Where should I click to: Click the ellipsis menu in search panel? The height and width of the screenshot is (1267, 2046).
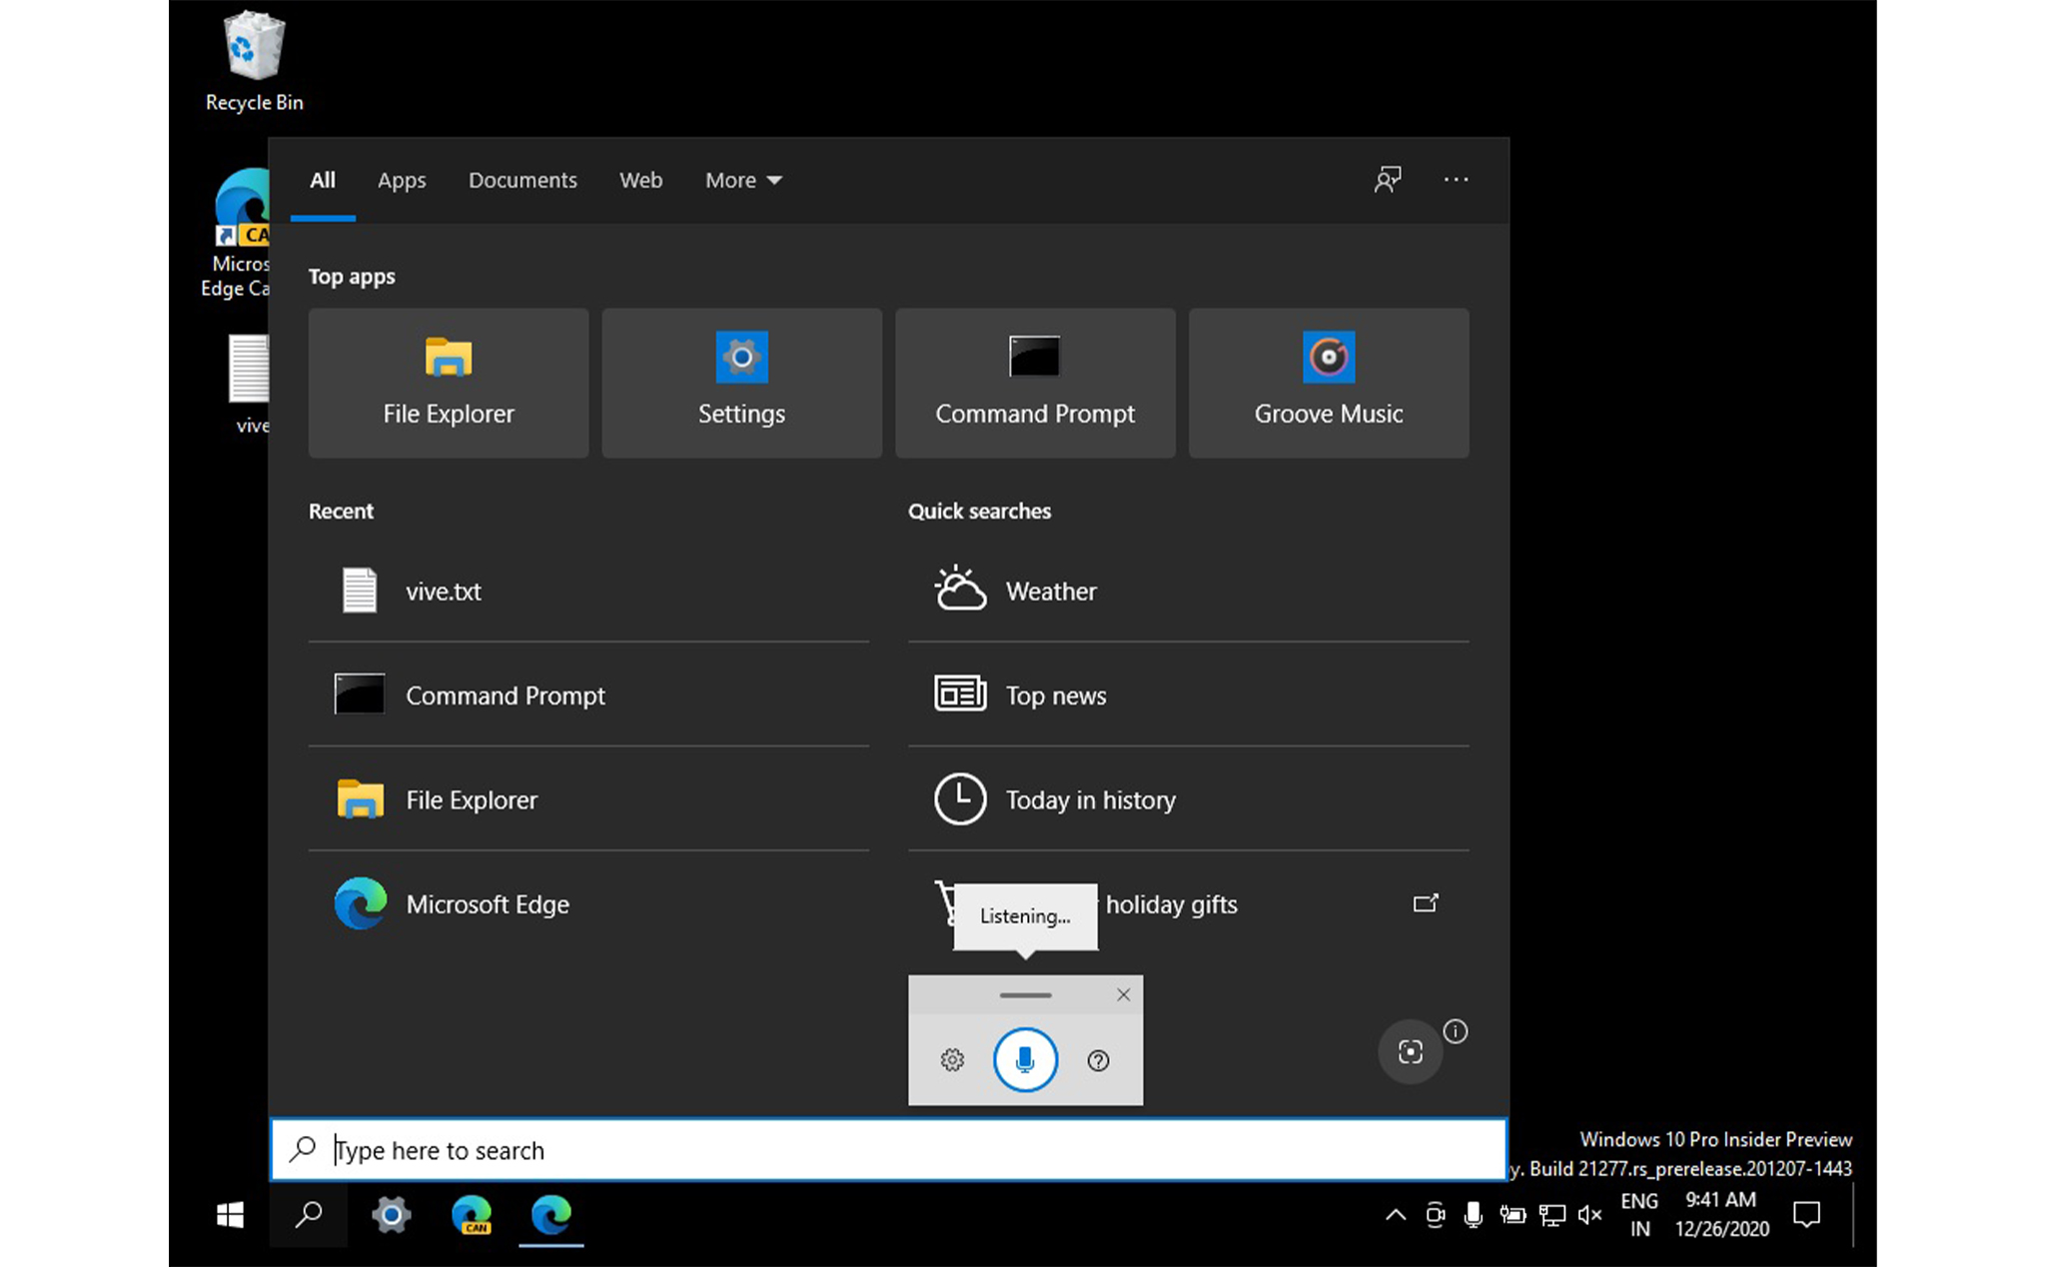point(1457,178)
